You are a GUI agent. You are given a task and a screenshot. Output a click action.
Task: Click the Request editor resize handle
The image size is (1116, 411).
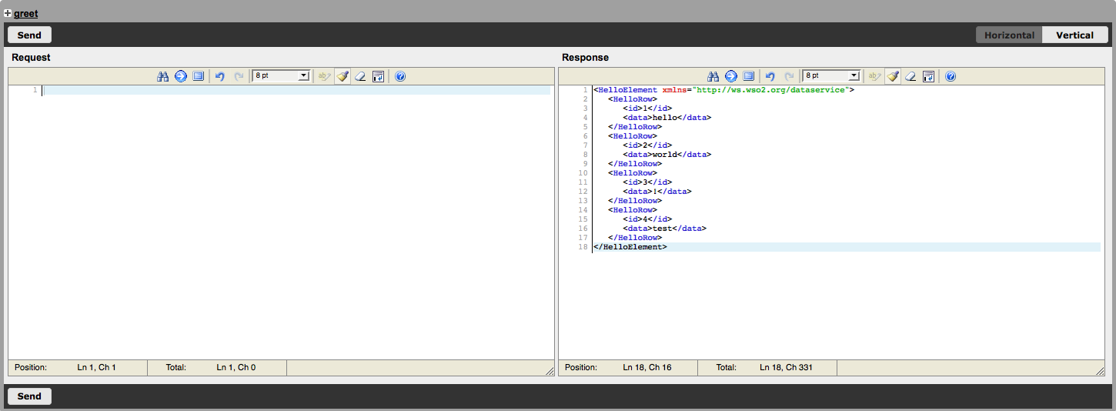550,371
